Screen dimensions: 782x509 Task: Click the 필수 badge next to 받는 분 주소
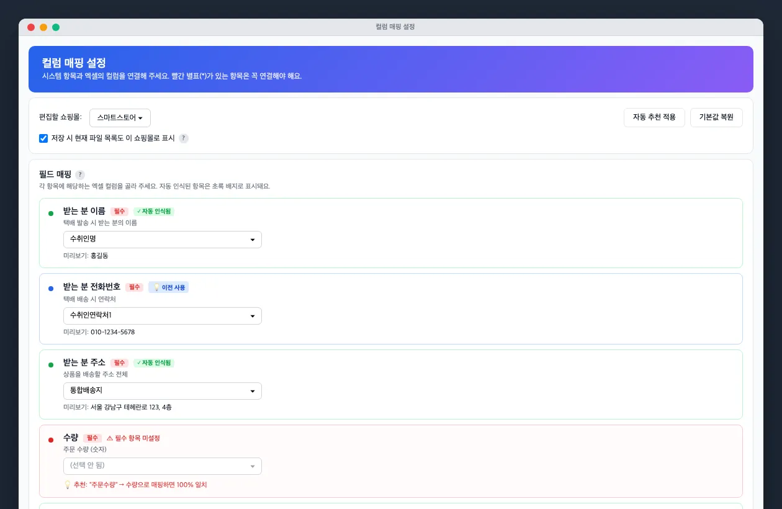(119, 363)
